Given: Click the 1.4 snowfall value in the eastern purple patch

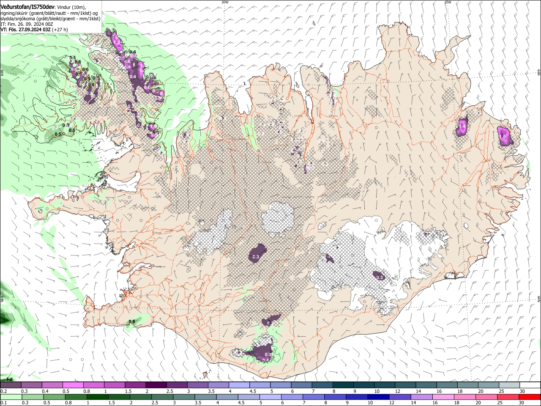Looking at the screenshot, I should [x=462, y=126].
